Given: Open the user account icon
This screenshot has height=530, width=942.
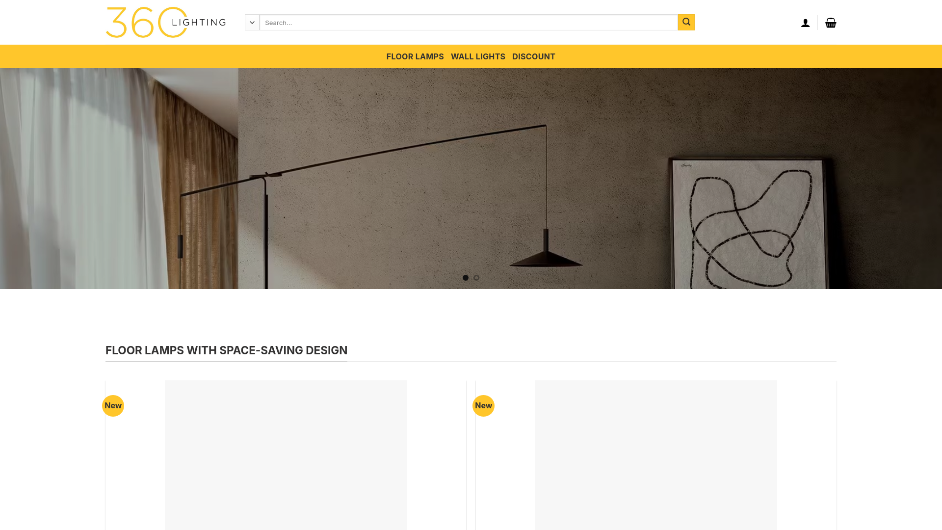Looking at the screenshot, I should coord(805,23).
